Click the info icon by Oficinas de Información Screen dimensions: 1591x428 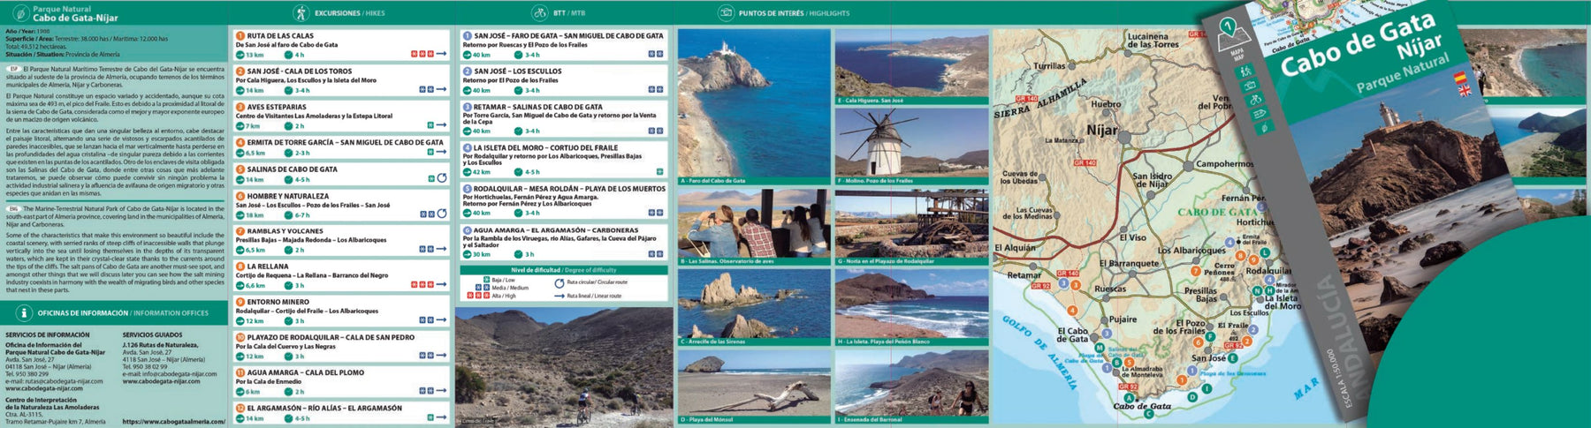click(x=24, y=313)
